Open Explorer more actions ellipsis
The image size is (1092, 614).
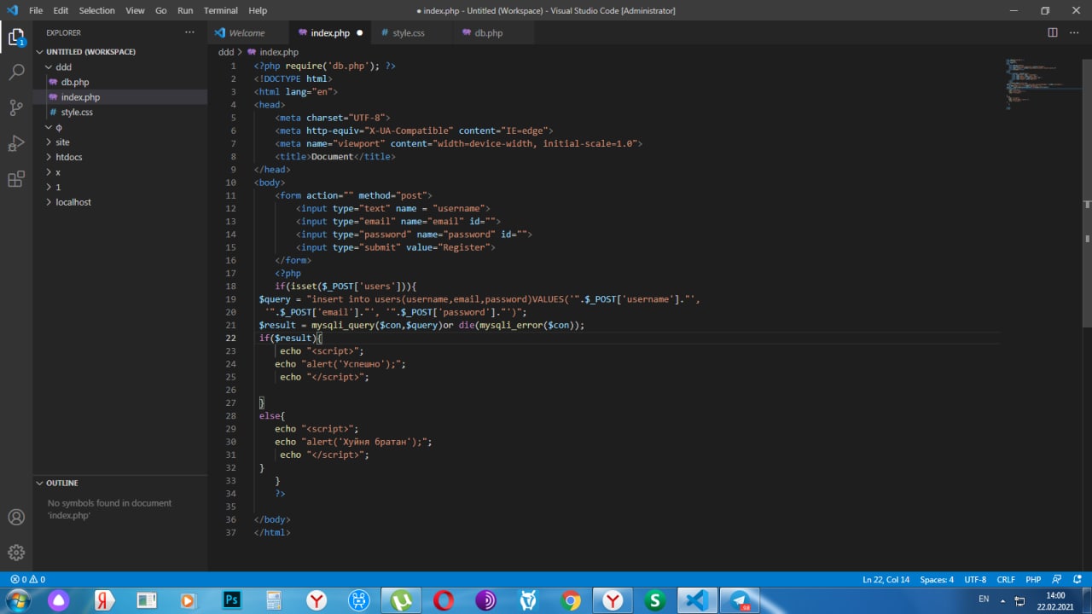(x=189, y=32)
